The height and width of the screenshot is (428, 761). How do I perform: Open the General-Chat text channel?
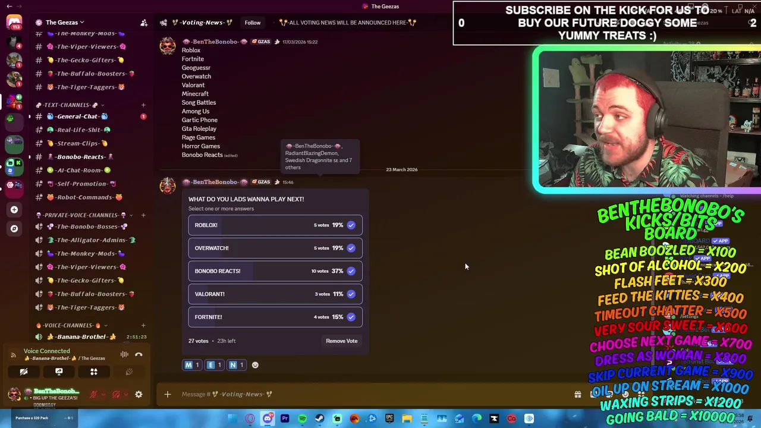pyautogui.click(x=88, y=117)
